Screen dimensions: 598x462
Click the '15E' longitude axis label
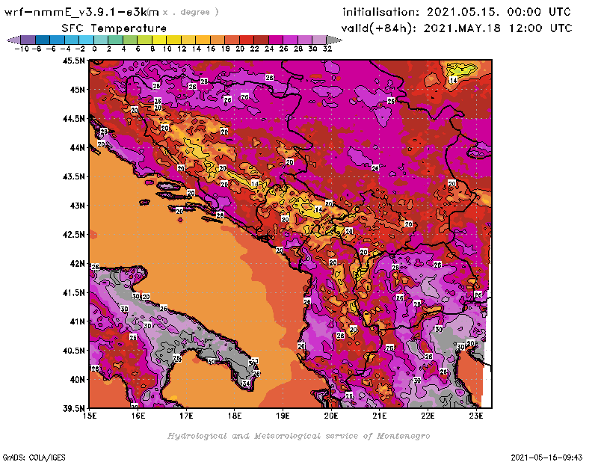[90, 416]
